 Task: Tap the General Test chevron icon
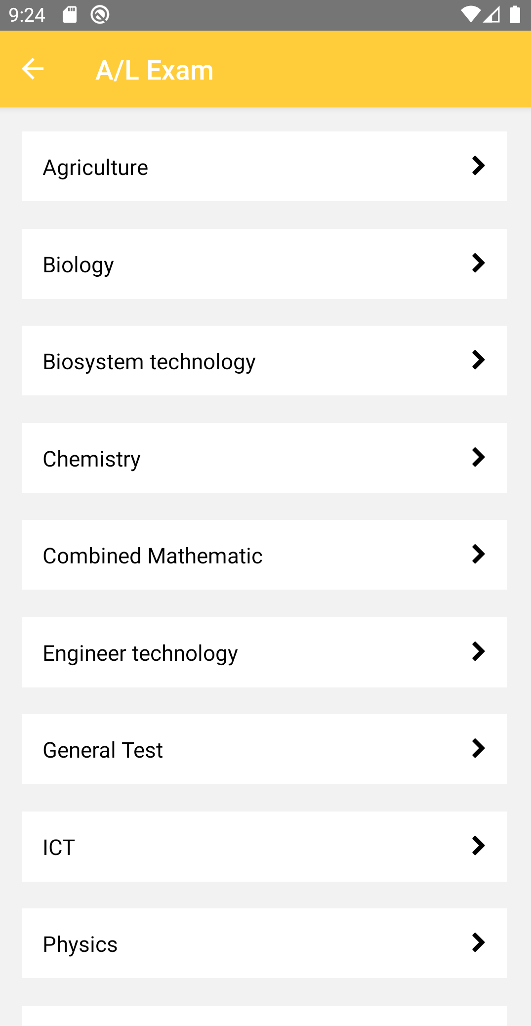click(x=478, y=748)
